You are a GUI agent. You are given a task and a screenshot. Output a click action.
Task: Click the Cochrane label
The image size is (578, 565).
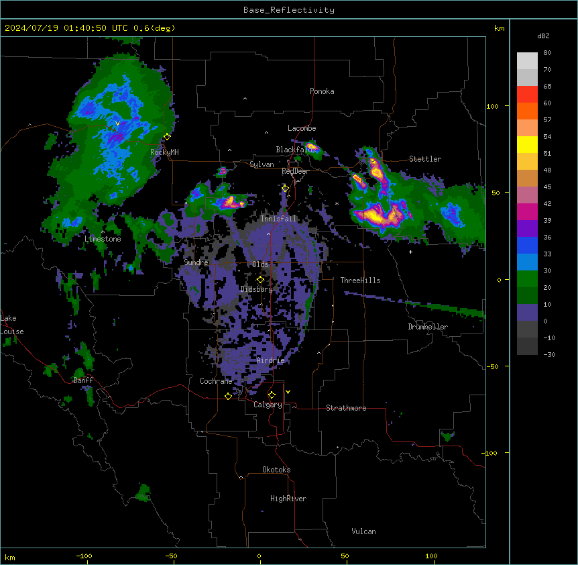[x=216, y=381]
